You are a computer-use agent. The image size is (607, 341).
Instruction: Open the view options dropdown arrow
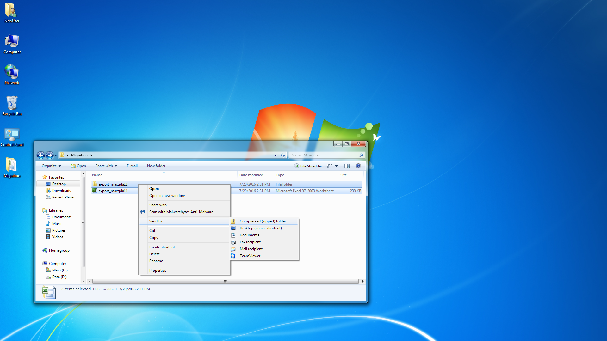pyautogui.click(x=337, y=166)
